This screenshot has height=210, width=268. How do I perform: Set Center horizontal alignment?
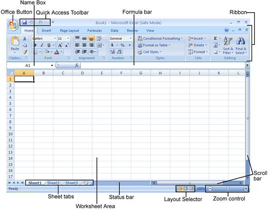(x=84, y=45)
